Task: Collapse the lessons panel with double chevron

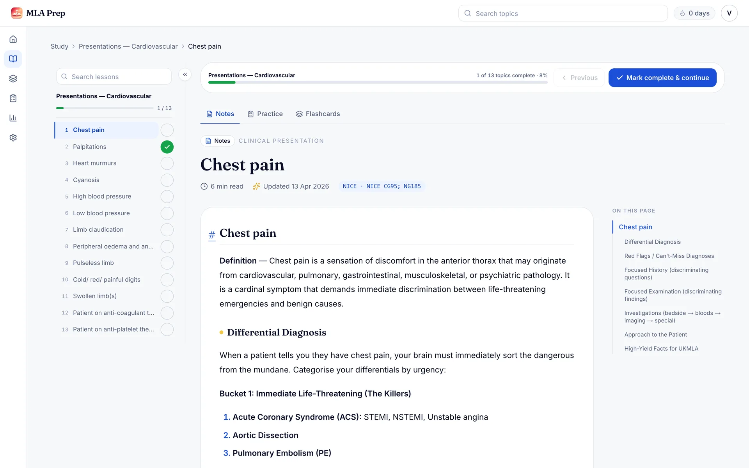Action: pos(185,74)
